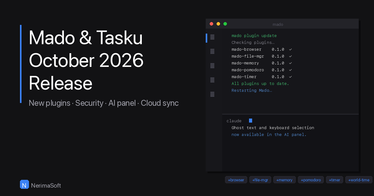Viewport: 374px width, 196px height.
Task: Click the "claude" prompt label
Action: point(234,121)
